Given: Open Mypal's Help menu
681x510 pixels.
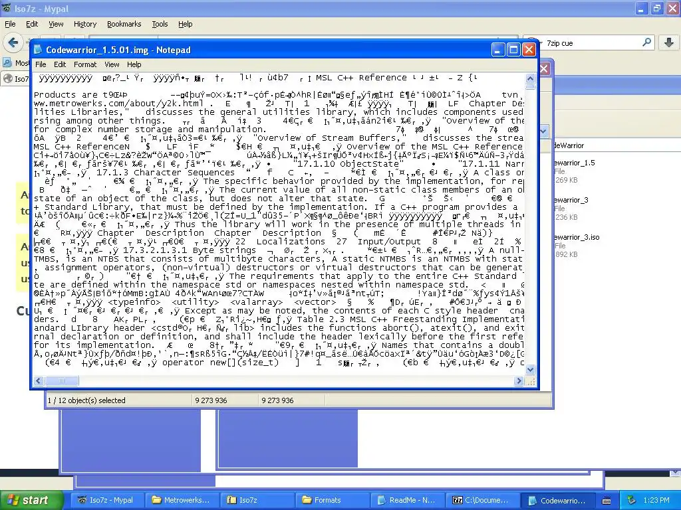Looking at the screenshot, I should [185, 24].
